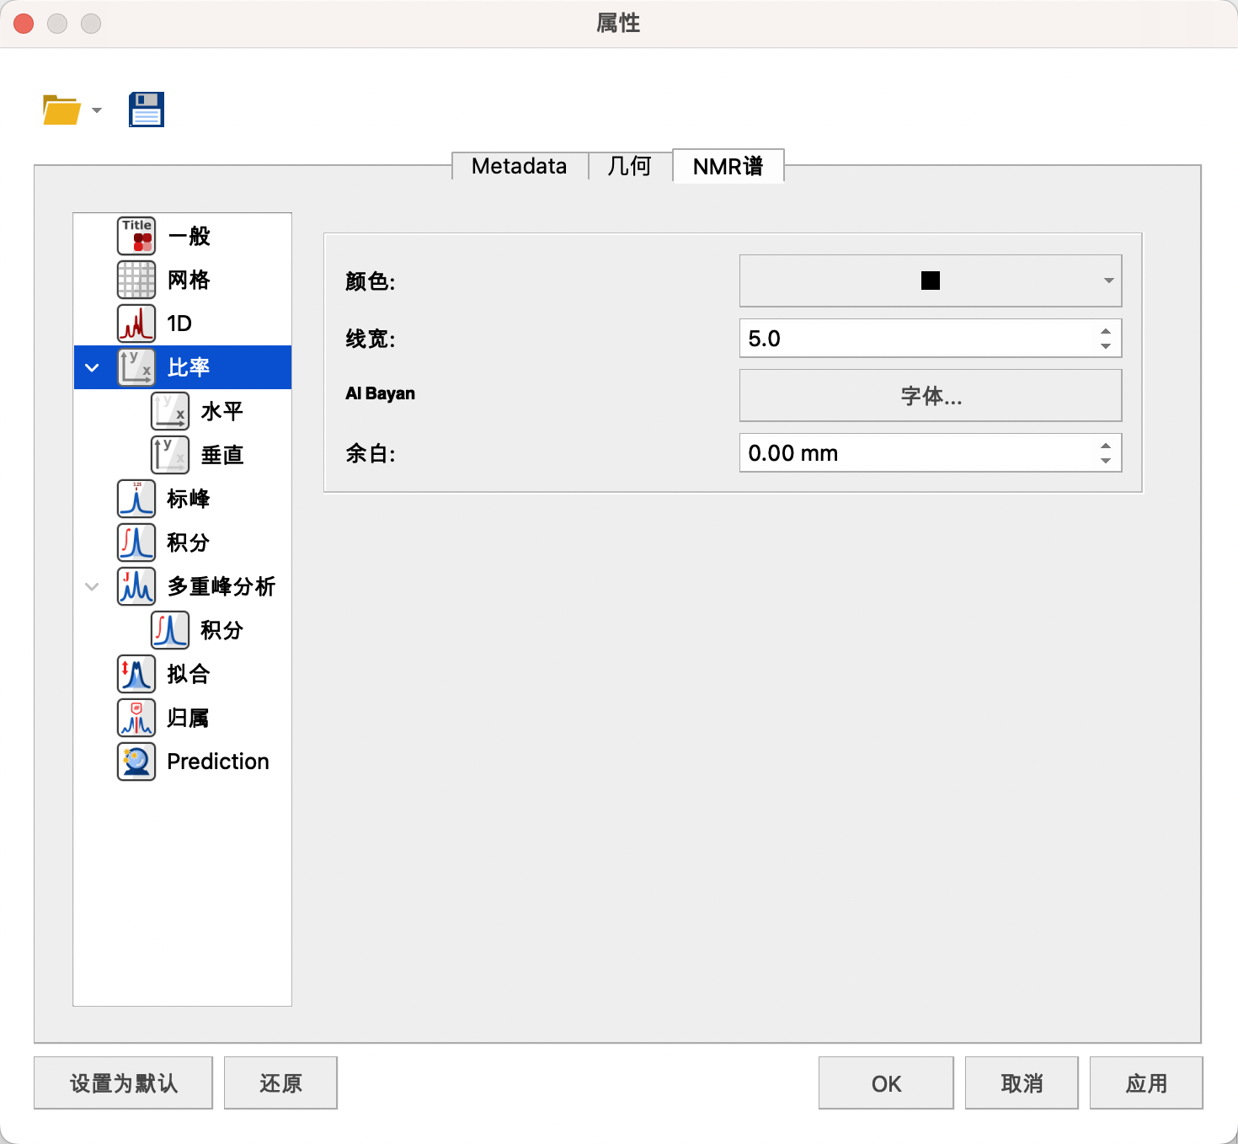Click the 垂直 vertical axis icon
Image resolution: width=1238 pixels, height=1144 pixels.
170,455
